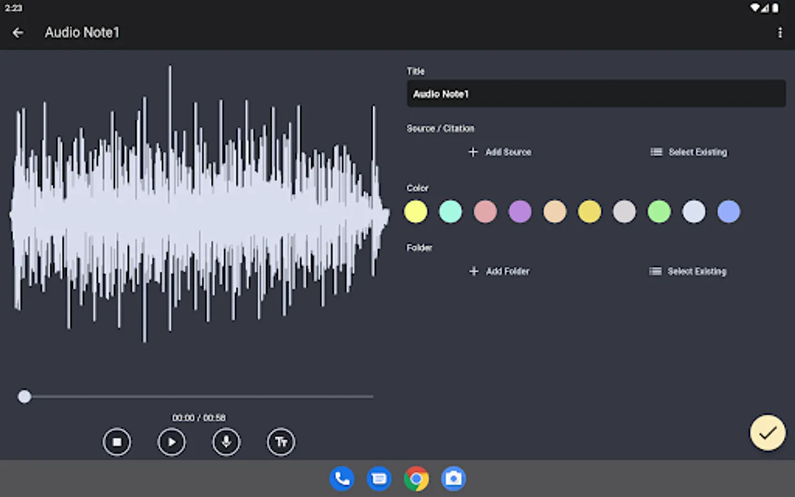Screen dimensions: 795x497
Task: Pick the pale white color swatch
Action: 694,212
